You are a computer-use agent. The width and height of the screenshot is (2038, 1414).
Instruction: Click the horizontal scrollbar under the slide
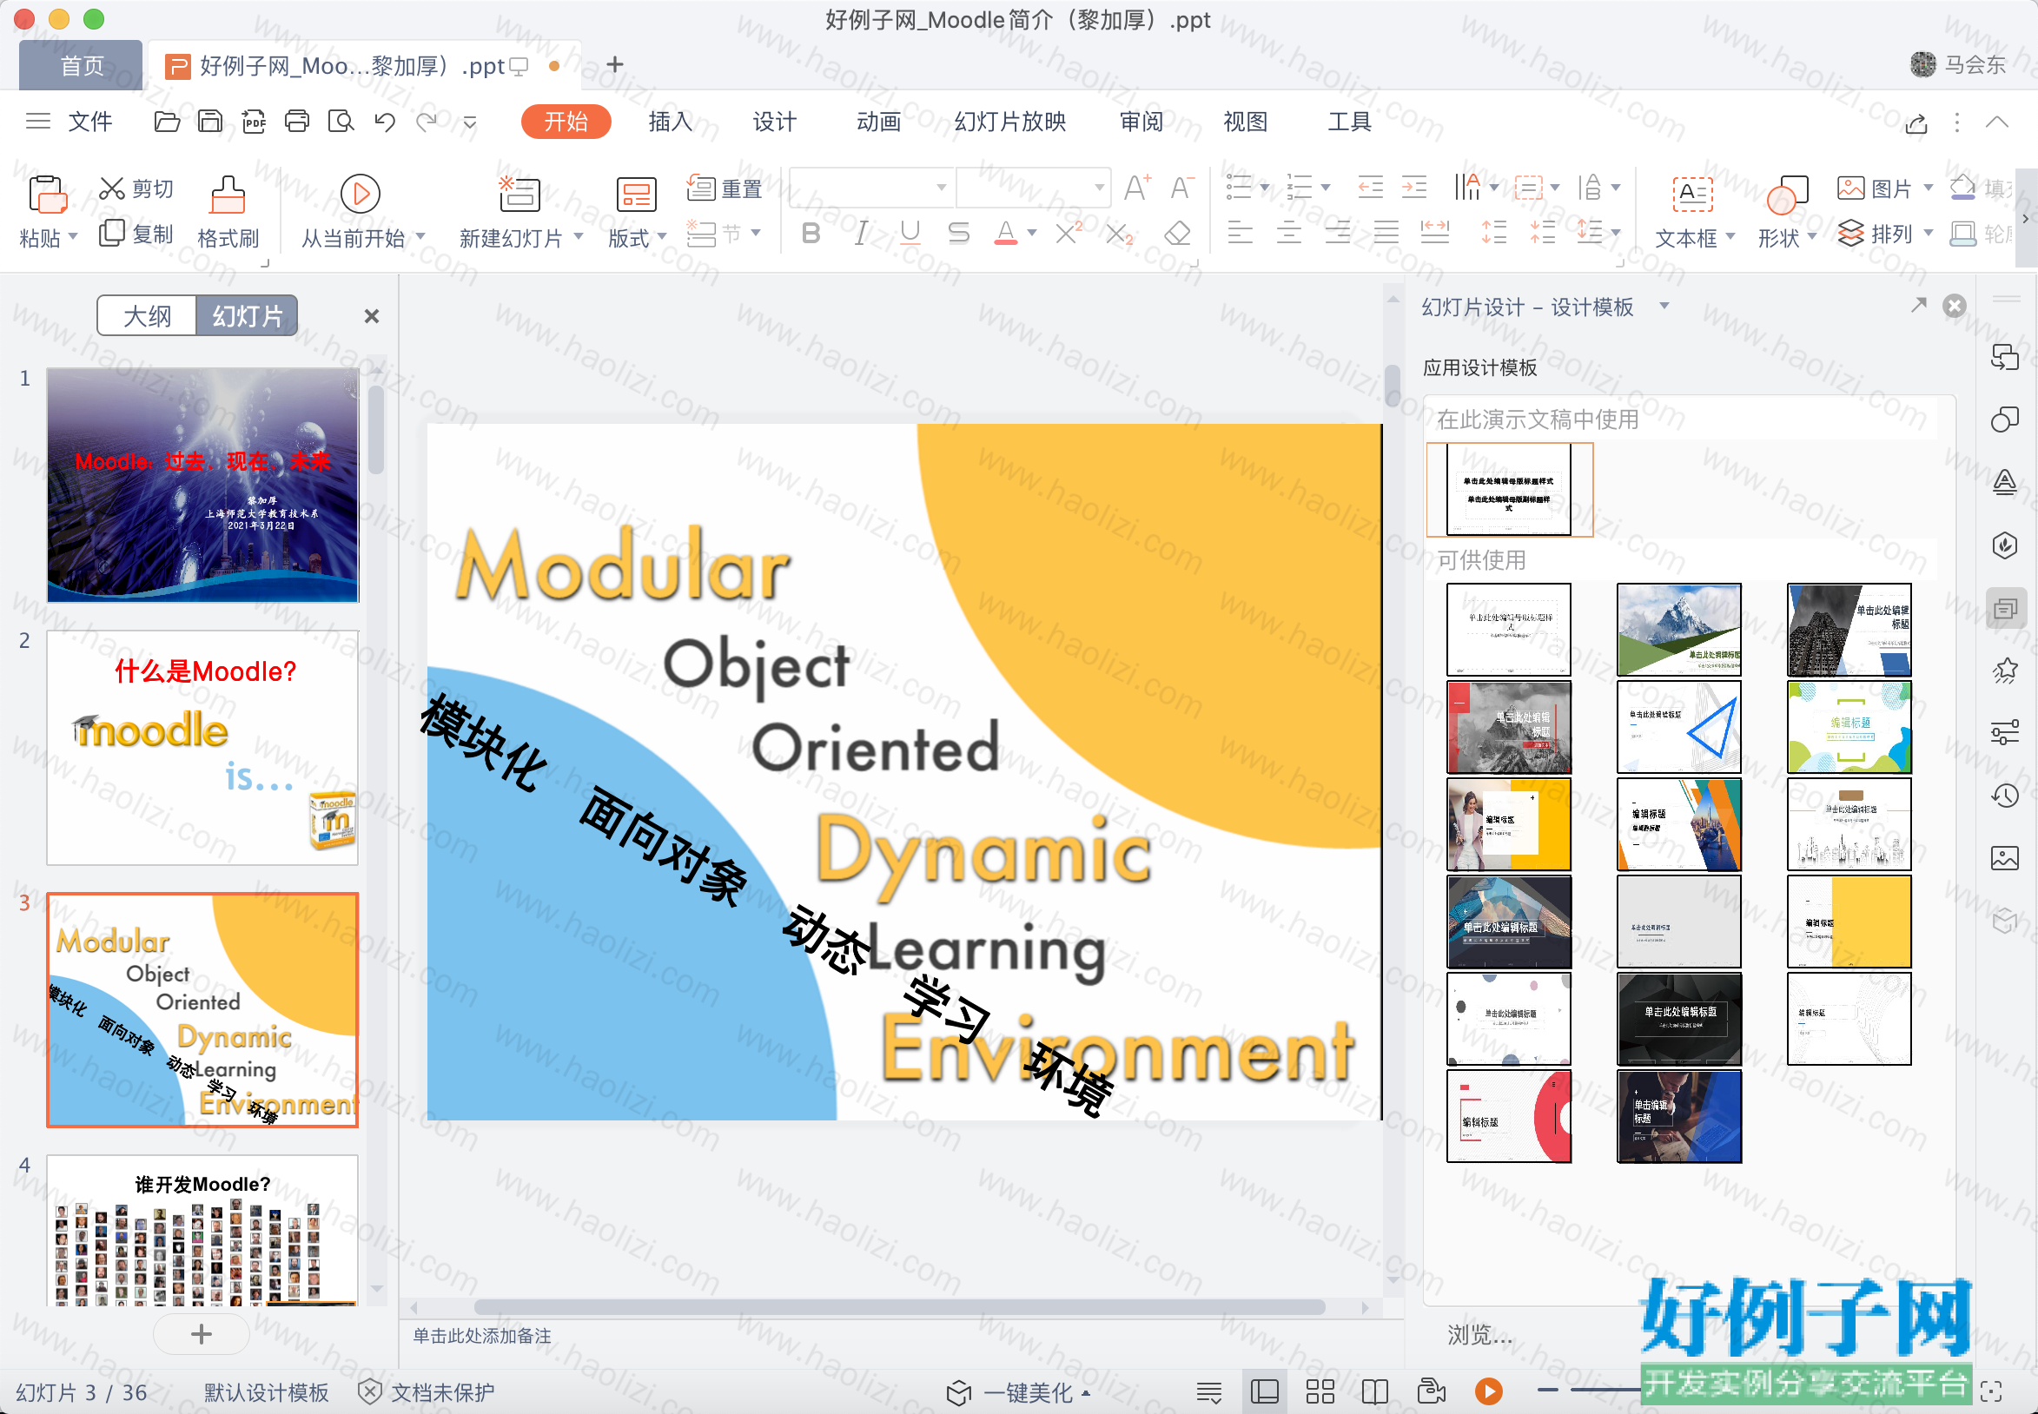pyautogui.click(x=899, y=1308)
